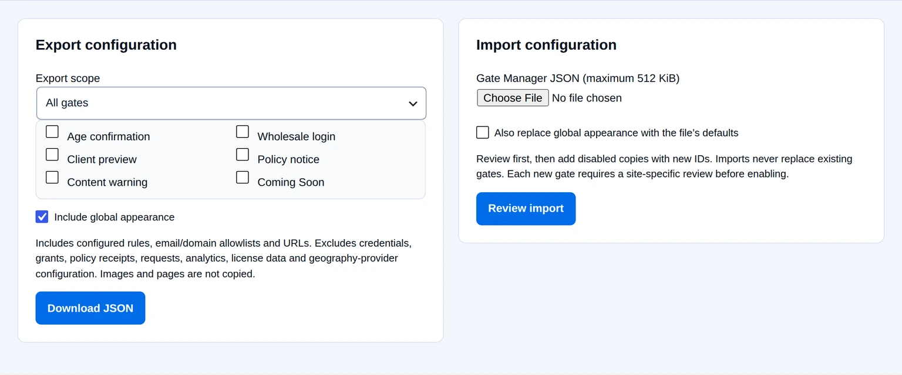
Task: Click the Export scope label
Action: [x=68, y=79]
